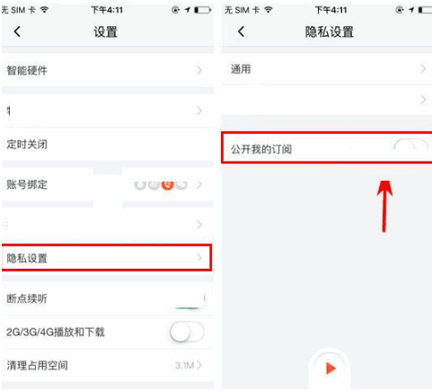The width and height of the screenshot is (432, 391).
Task: Open 账号绑定 using its chevron arrow
Action: pos(199,185)
